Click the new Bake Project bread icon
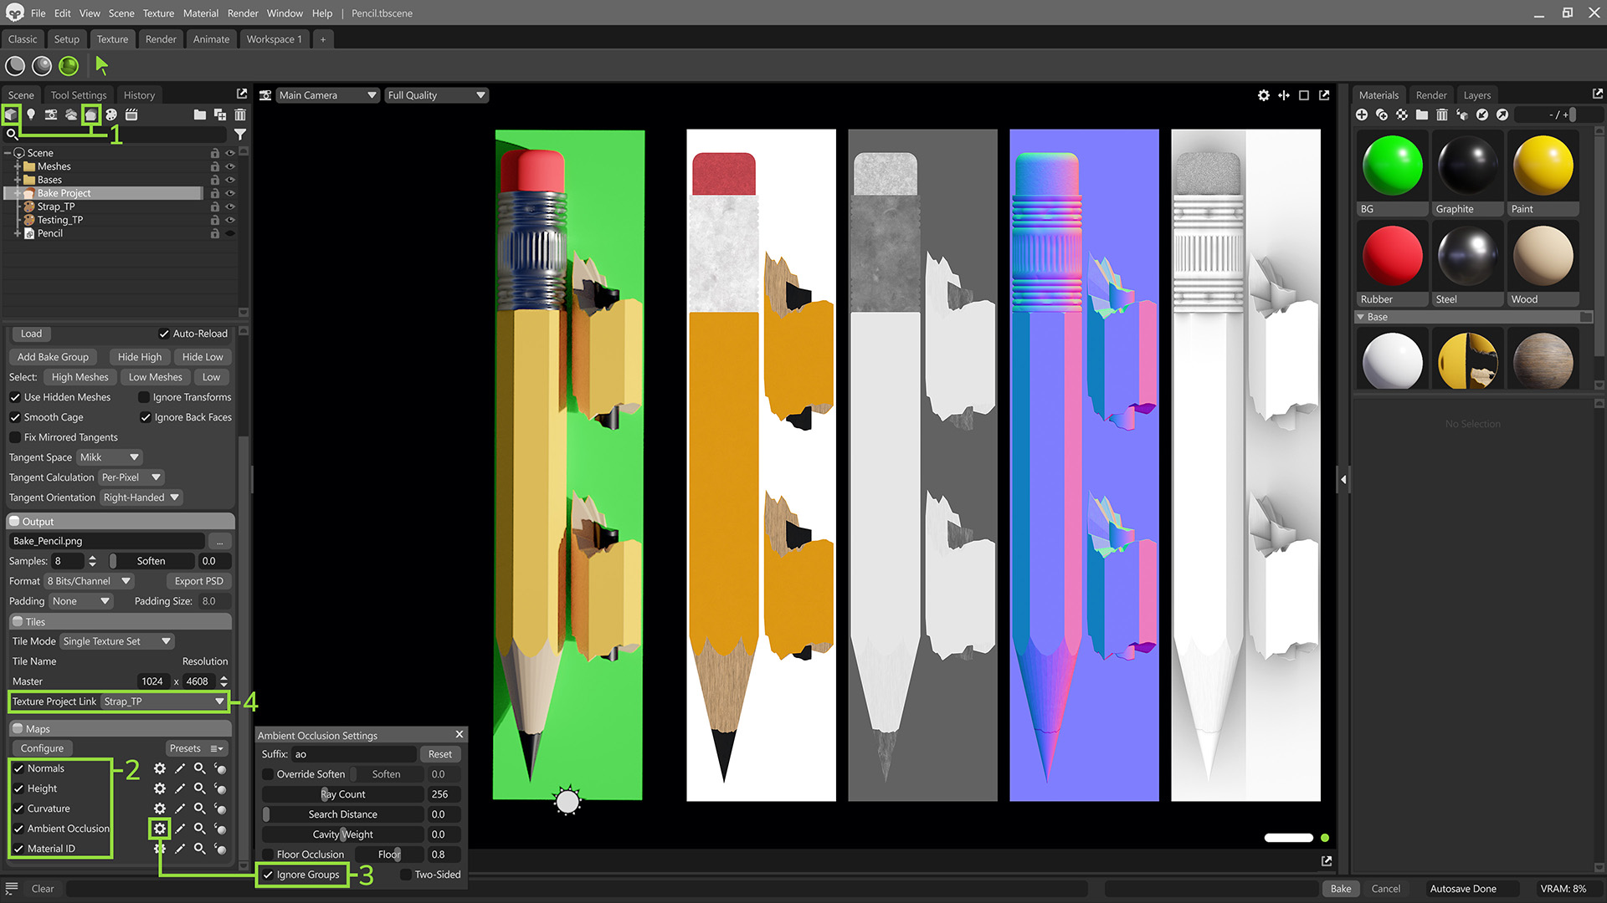This screenshot has width=1607, height=903. (x=90, y=115)
